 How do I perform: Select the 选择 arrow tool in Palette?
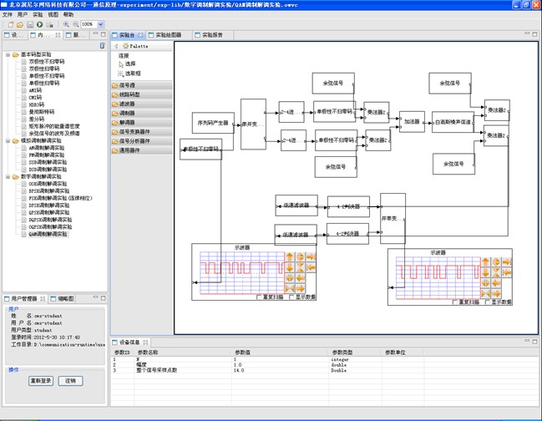tap(129, 63)
